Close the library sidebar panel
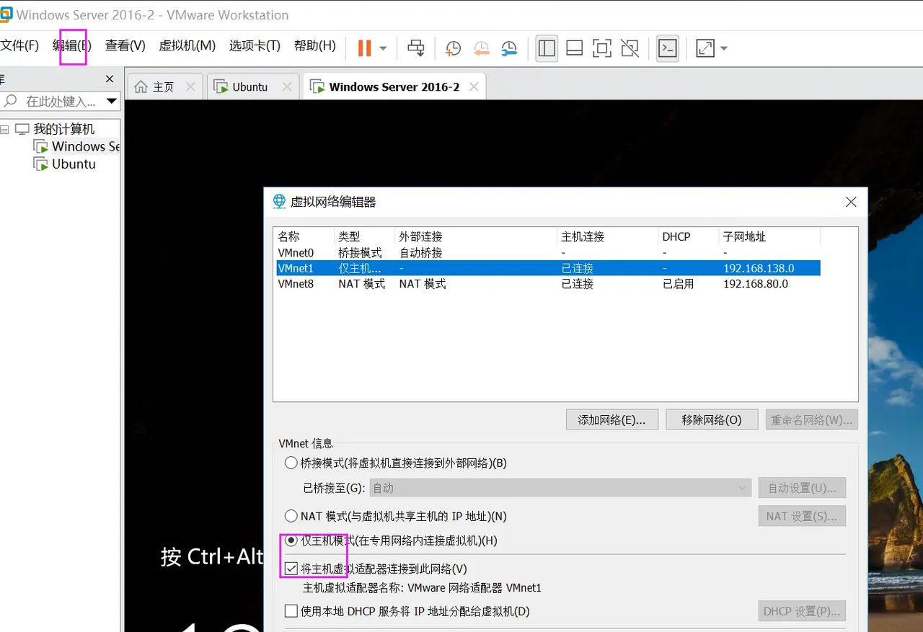This screenshot has height=632, width=923. (110, 79)
